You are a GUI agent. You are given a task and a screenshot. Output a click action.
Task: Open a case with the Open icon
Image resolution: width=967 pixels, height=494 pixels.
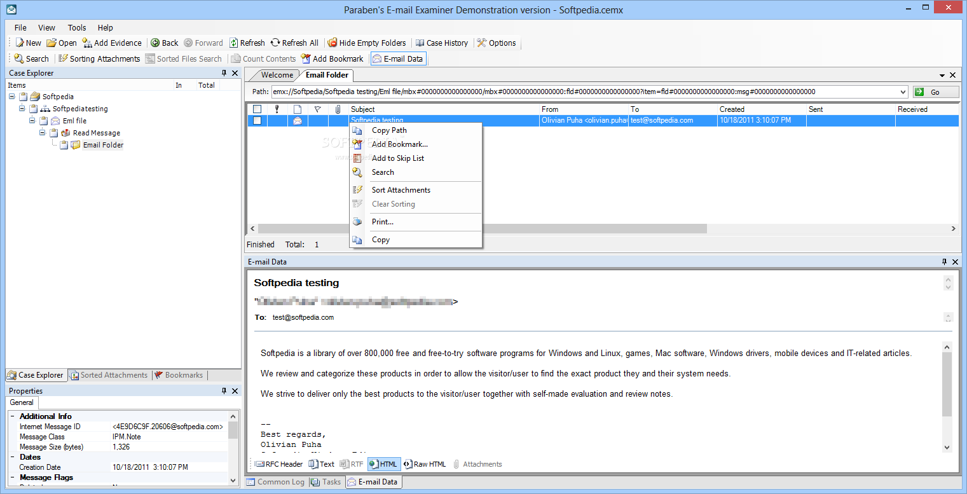[x=62, y=43]
